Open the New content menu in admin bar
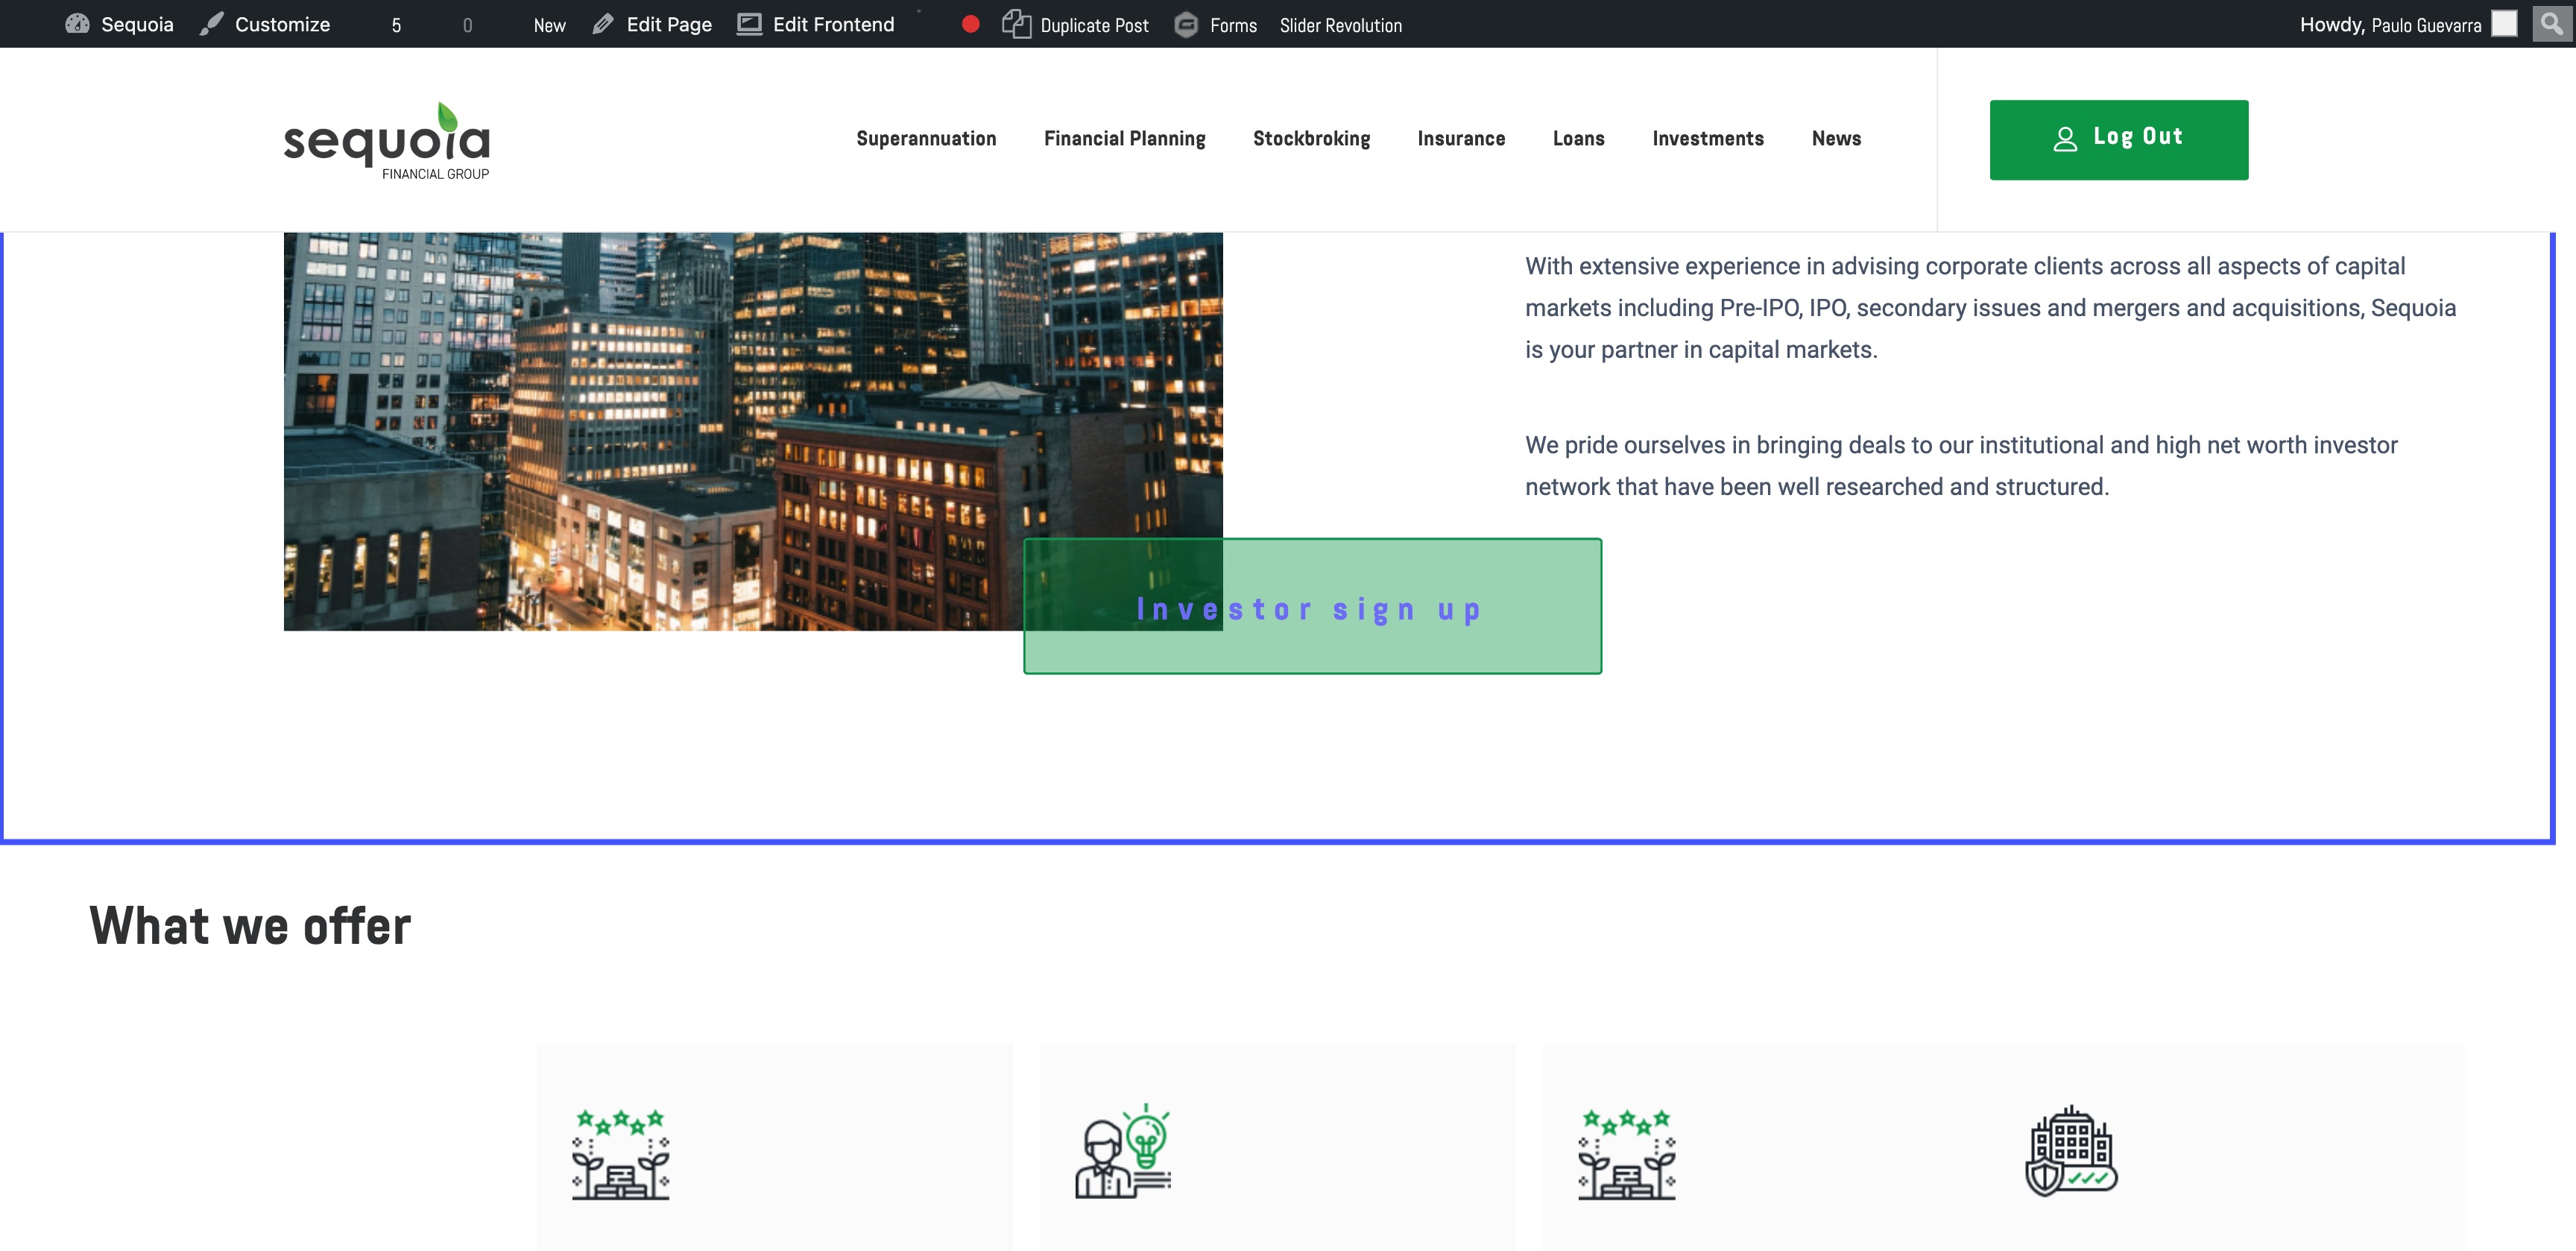The image size is (2576, 1251). [549, 25]
